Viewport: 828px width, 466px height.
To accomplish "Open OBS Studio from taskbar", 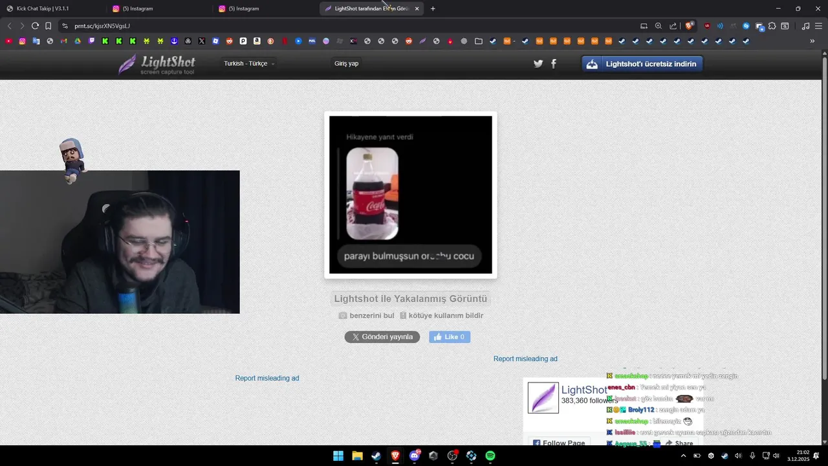I will point(452,456).
